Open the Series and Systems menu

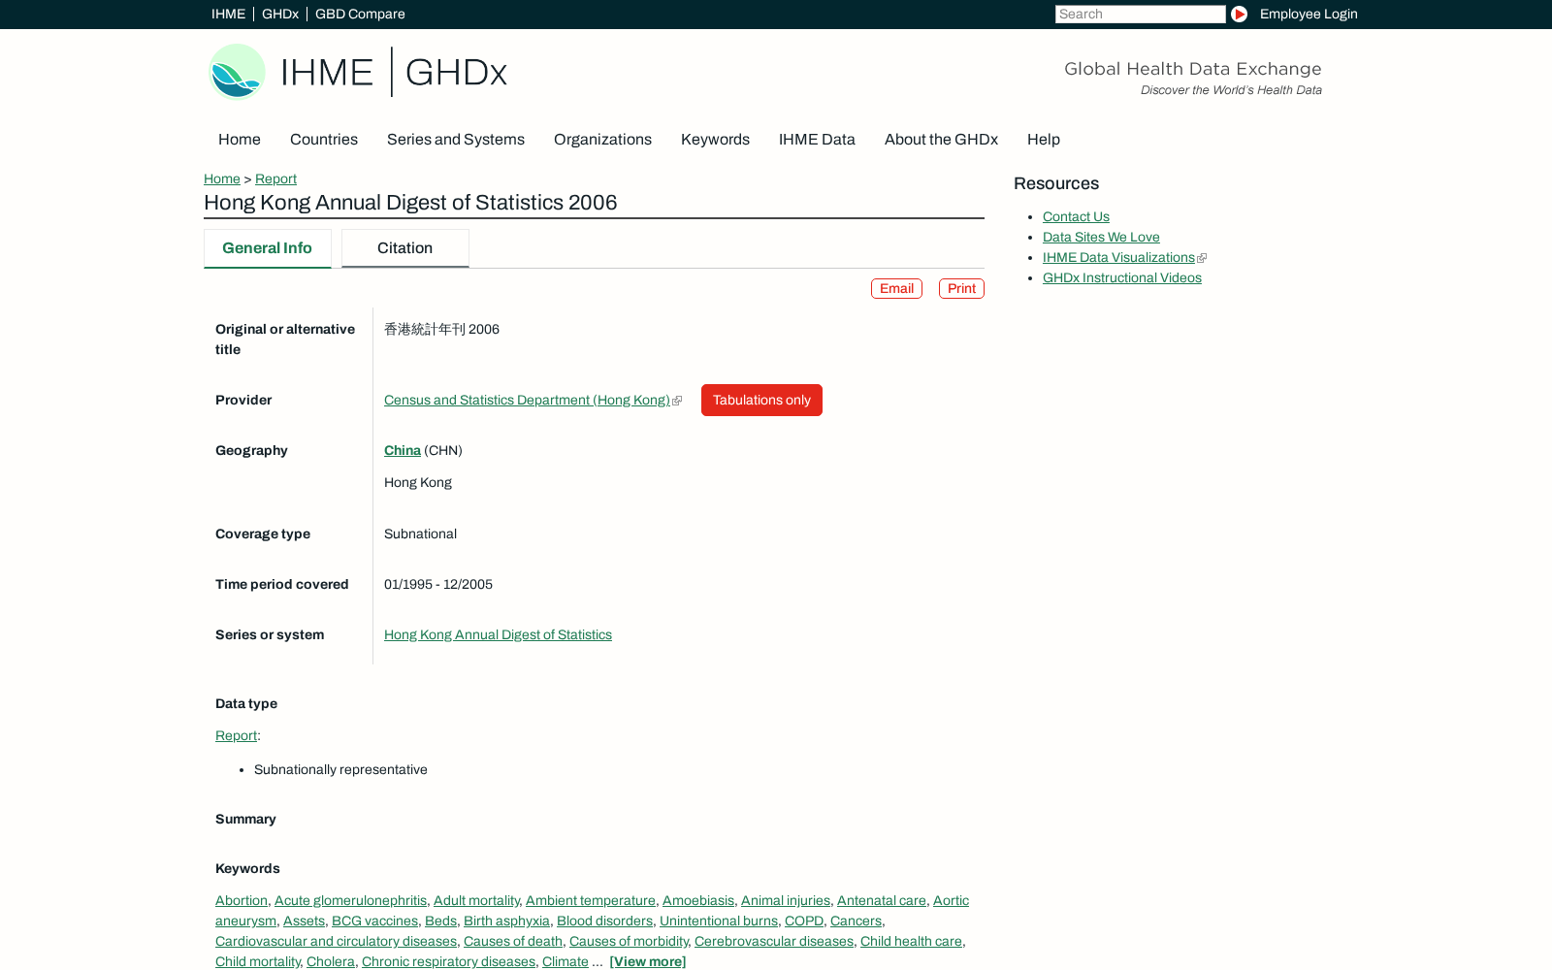(x=456, y=139)
